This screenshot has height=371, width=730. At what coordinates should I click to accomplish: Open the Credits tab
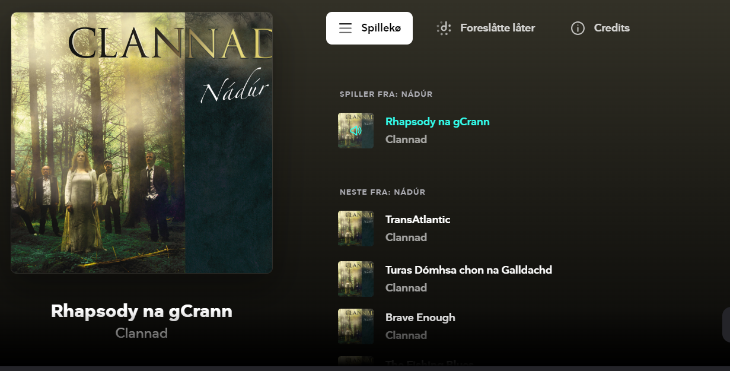pyautogui.click(x=600, y=28)
